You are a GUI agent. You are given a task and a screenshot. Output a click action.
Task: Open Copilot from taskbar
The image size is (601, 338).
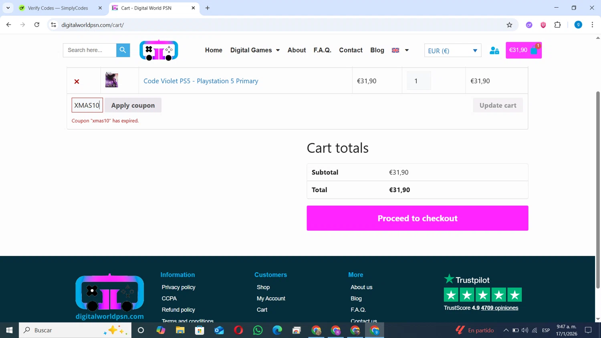click(x=161, y=330)
